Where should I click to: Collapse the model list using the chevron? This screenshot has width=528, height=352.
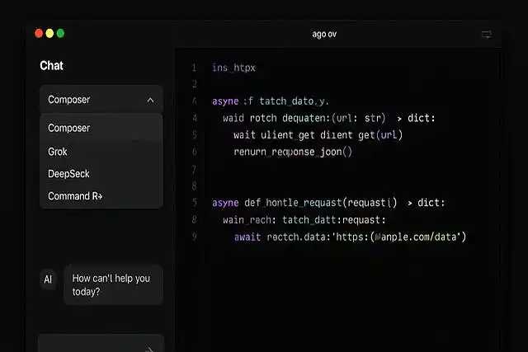149,100
